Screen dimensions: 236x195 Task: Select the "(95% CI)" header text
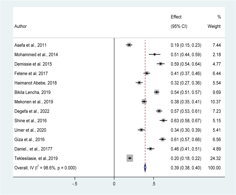pos(179,26)
